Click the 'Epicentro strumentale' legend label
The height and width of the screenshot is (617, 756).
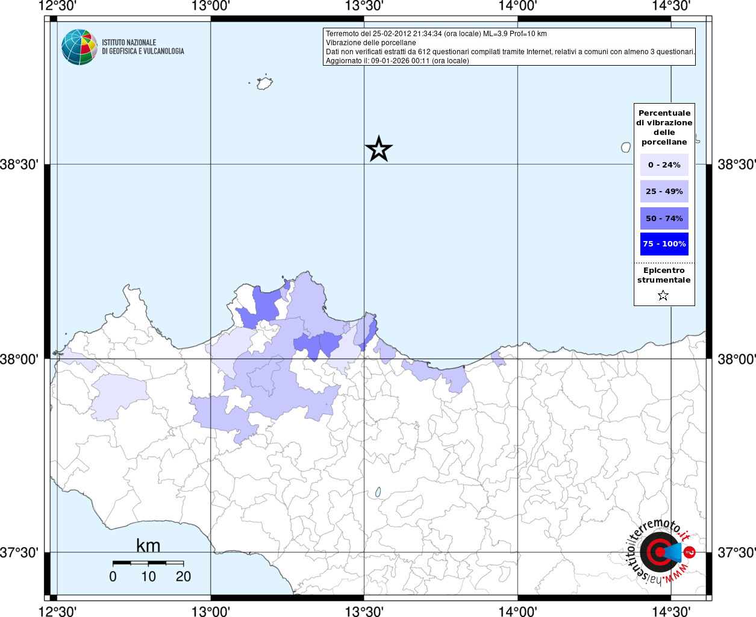pos(664,275)
